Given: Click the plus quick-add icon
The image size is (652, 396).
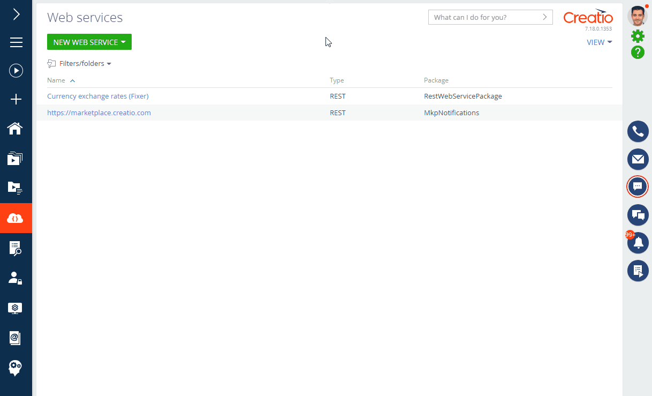Looking at the screenshot, I should click(x=16, y=99).
